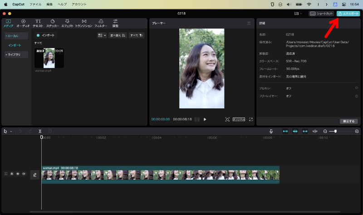Open the 編集 menu in menu bar
This screenshot has height=215, width=363.
(x=49, y=4)
